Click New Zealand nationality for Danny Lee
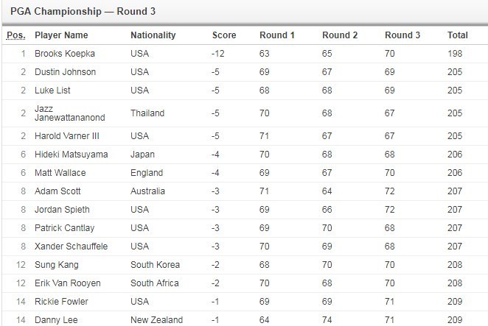This screenshot has height=326, width=488. pos(156,320)
